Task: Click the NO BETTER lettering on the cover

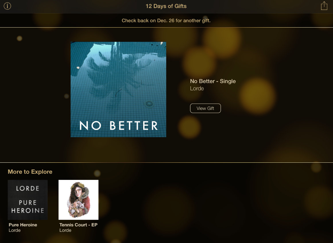Action: (x=119, y=125)
